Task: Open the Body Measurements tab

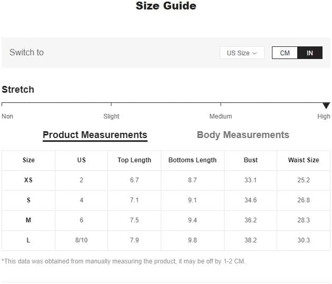Action: [x=243, y=135]
